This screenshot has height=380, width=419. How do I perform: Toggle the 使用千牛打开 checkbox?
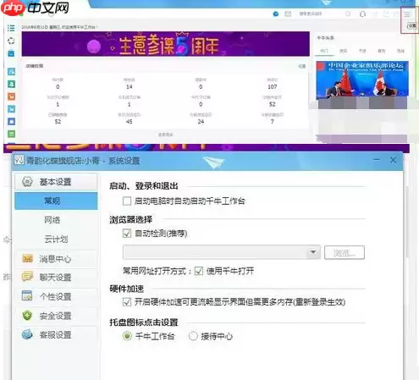199,271
